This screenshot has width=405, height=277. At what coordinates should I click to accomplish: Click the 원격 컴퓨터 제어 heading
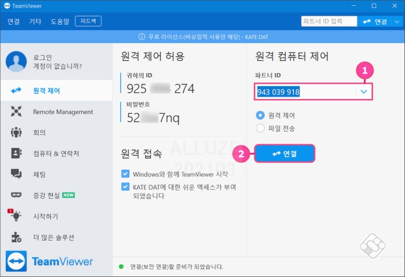point(292,56)
